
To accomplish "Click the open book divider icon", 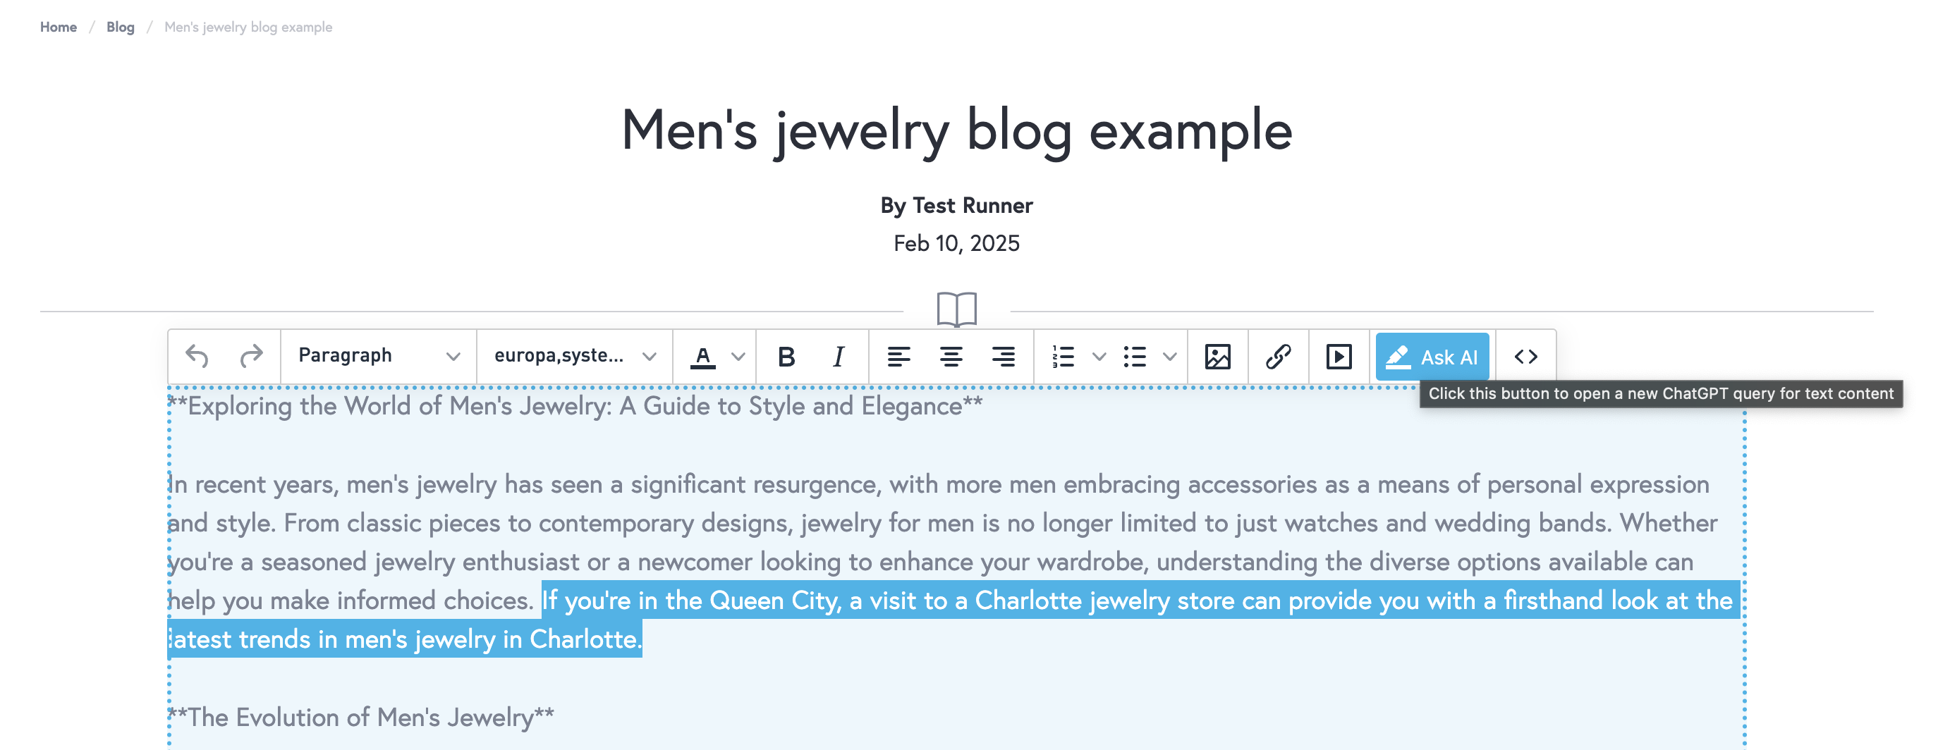I will (956, 309).
